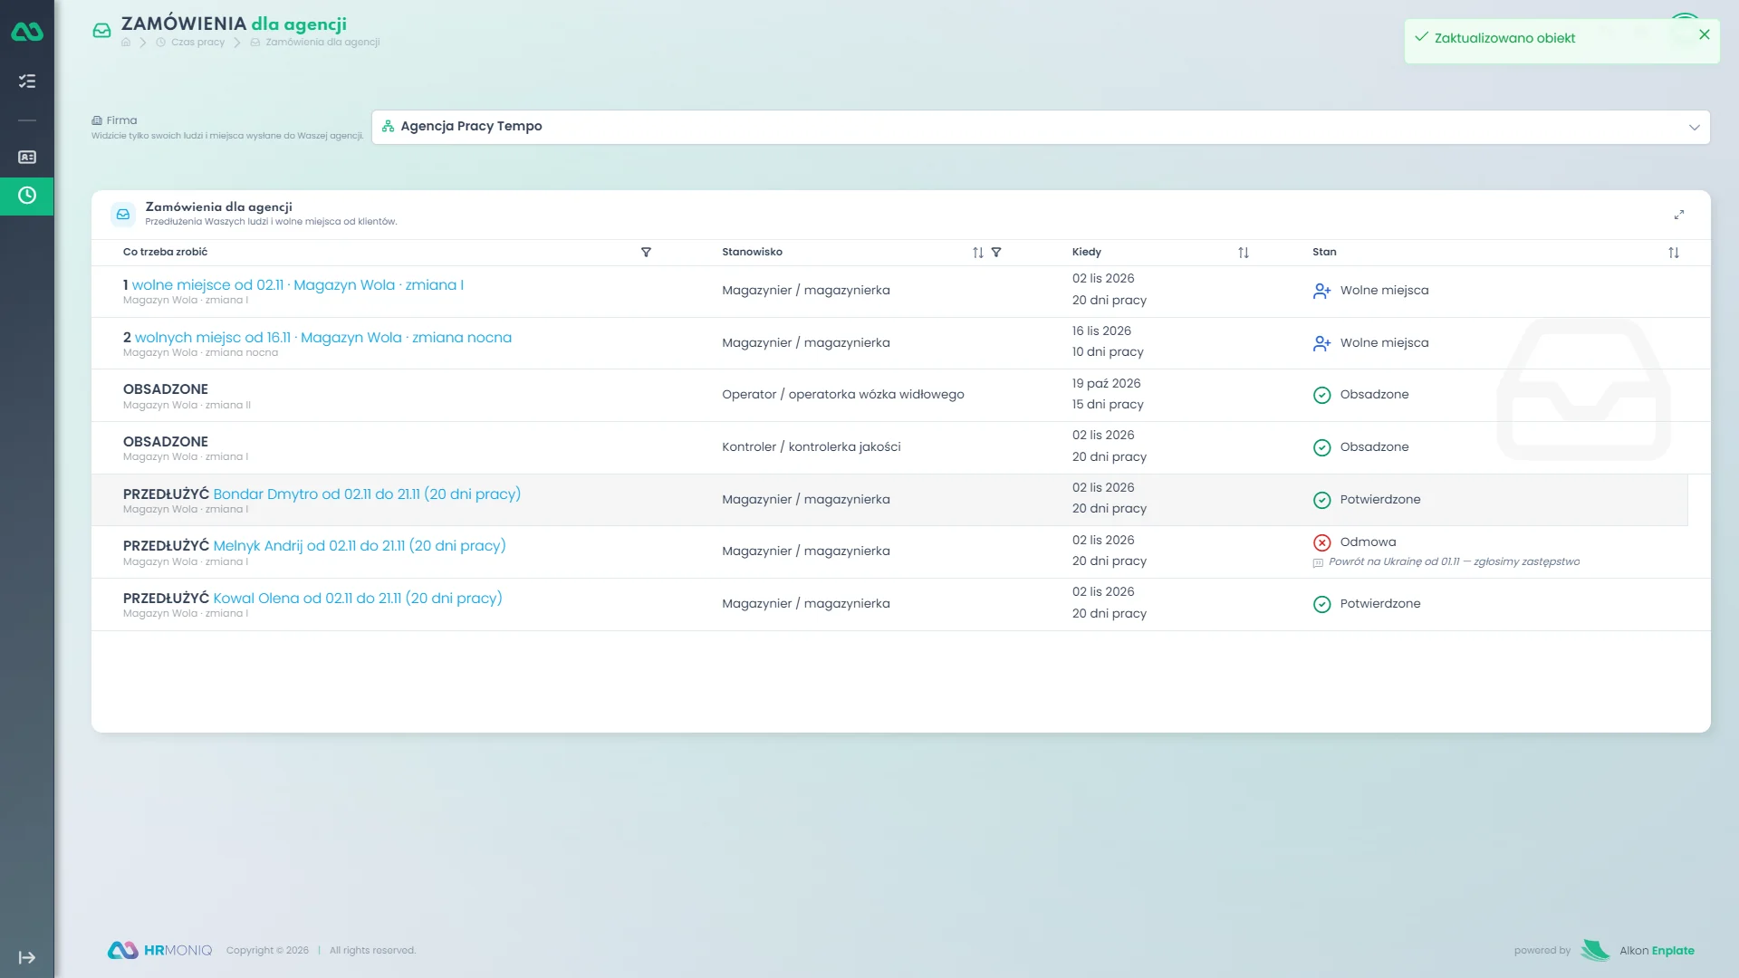Open Melnyk Andrij extension request
This screenshot has height=978, width=1739.
(x=360, y=546)
